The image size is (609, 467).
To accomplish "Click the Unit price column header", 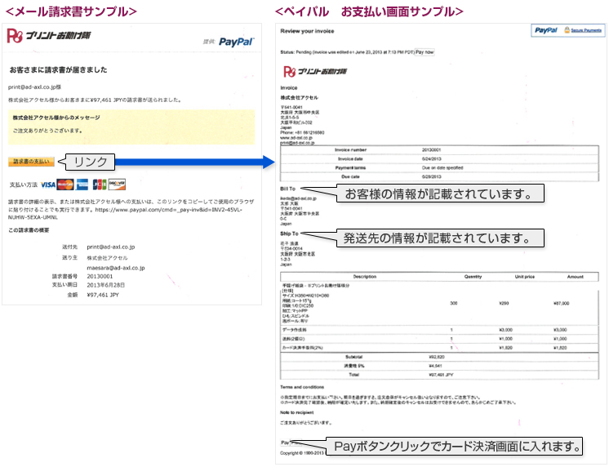I will (525, 277).
